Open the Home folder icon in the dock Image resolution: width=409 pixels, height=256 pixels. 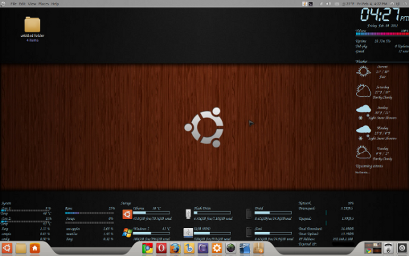click(x=35, y=248)
